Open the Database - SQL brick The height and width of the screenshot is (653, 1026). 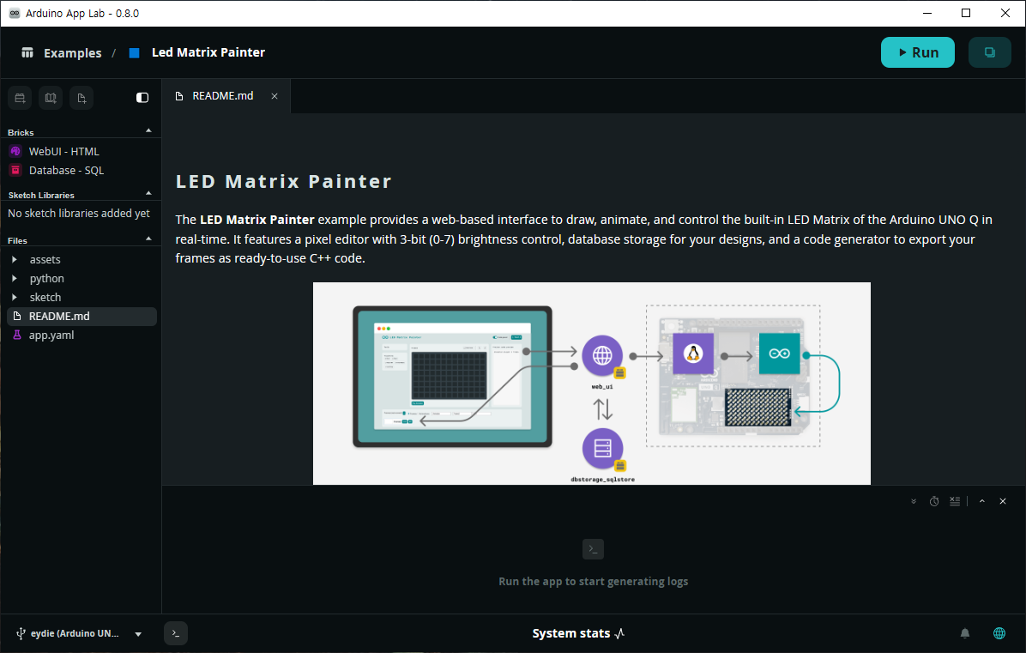pos(66,170)
